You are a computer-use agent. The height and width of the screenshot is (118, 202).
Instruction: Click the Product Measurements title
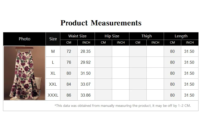coord(101,23)
